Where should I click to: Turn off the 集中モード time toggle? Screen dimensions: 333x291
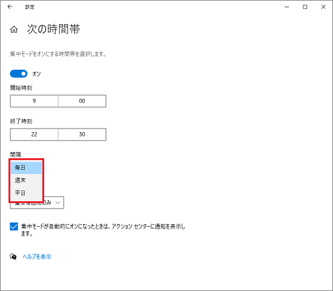point(19,74)
